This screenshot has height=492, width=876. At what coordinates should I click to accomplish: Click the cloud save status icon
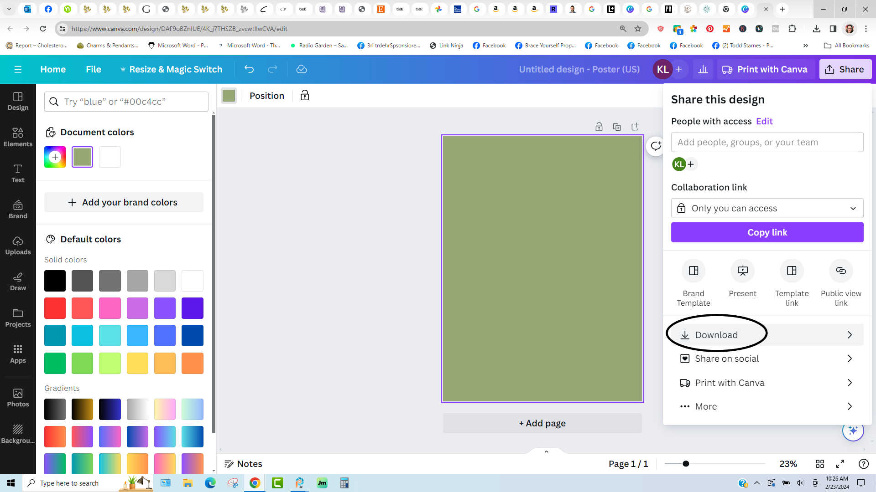(302, 69)
